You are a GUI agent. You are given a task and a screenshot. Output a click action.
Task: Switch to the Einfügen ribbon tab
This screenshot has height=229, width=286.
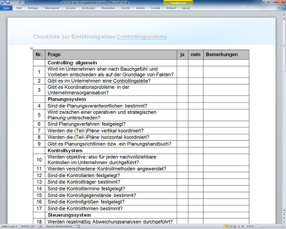click(33, 8)
